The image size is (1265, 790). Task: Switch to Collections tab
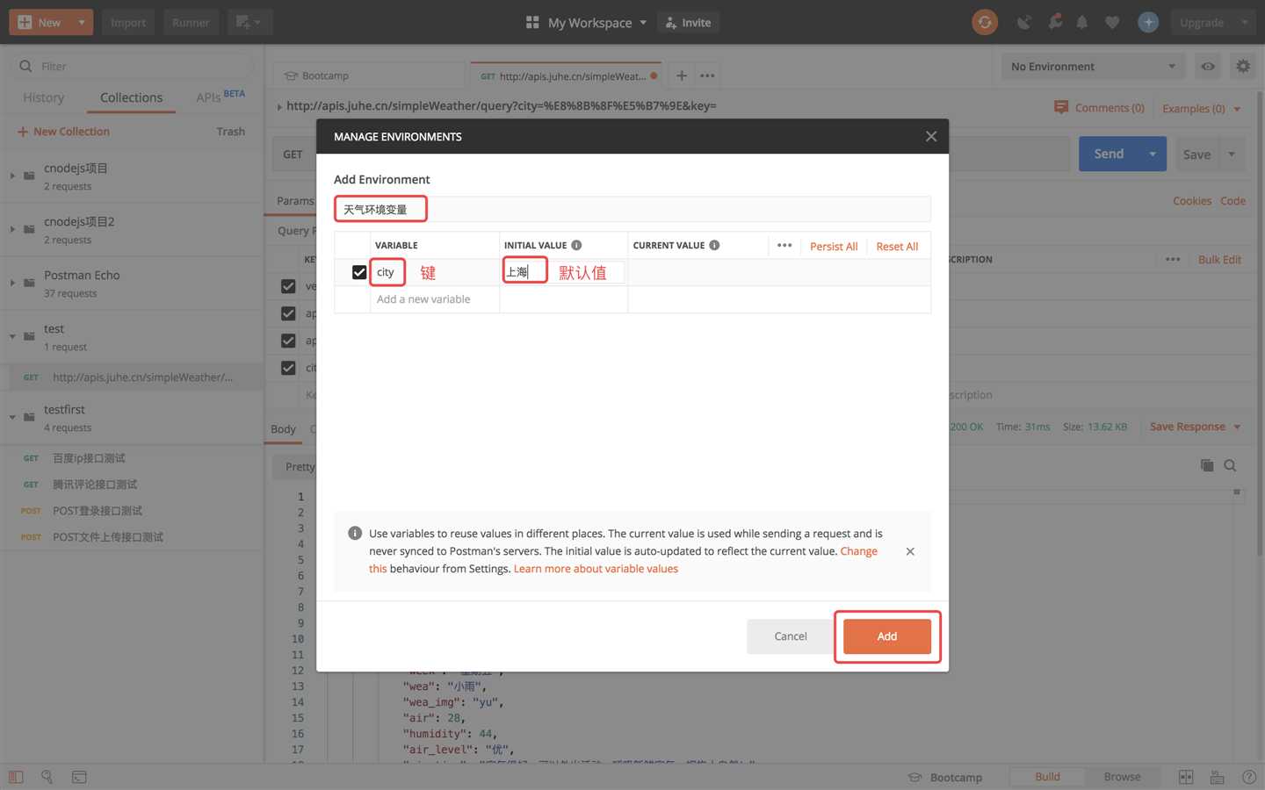pyautogui.click(x=131, y=97)
